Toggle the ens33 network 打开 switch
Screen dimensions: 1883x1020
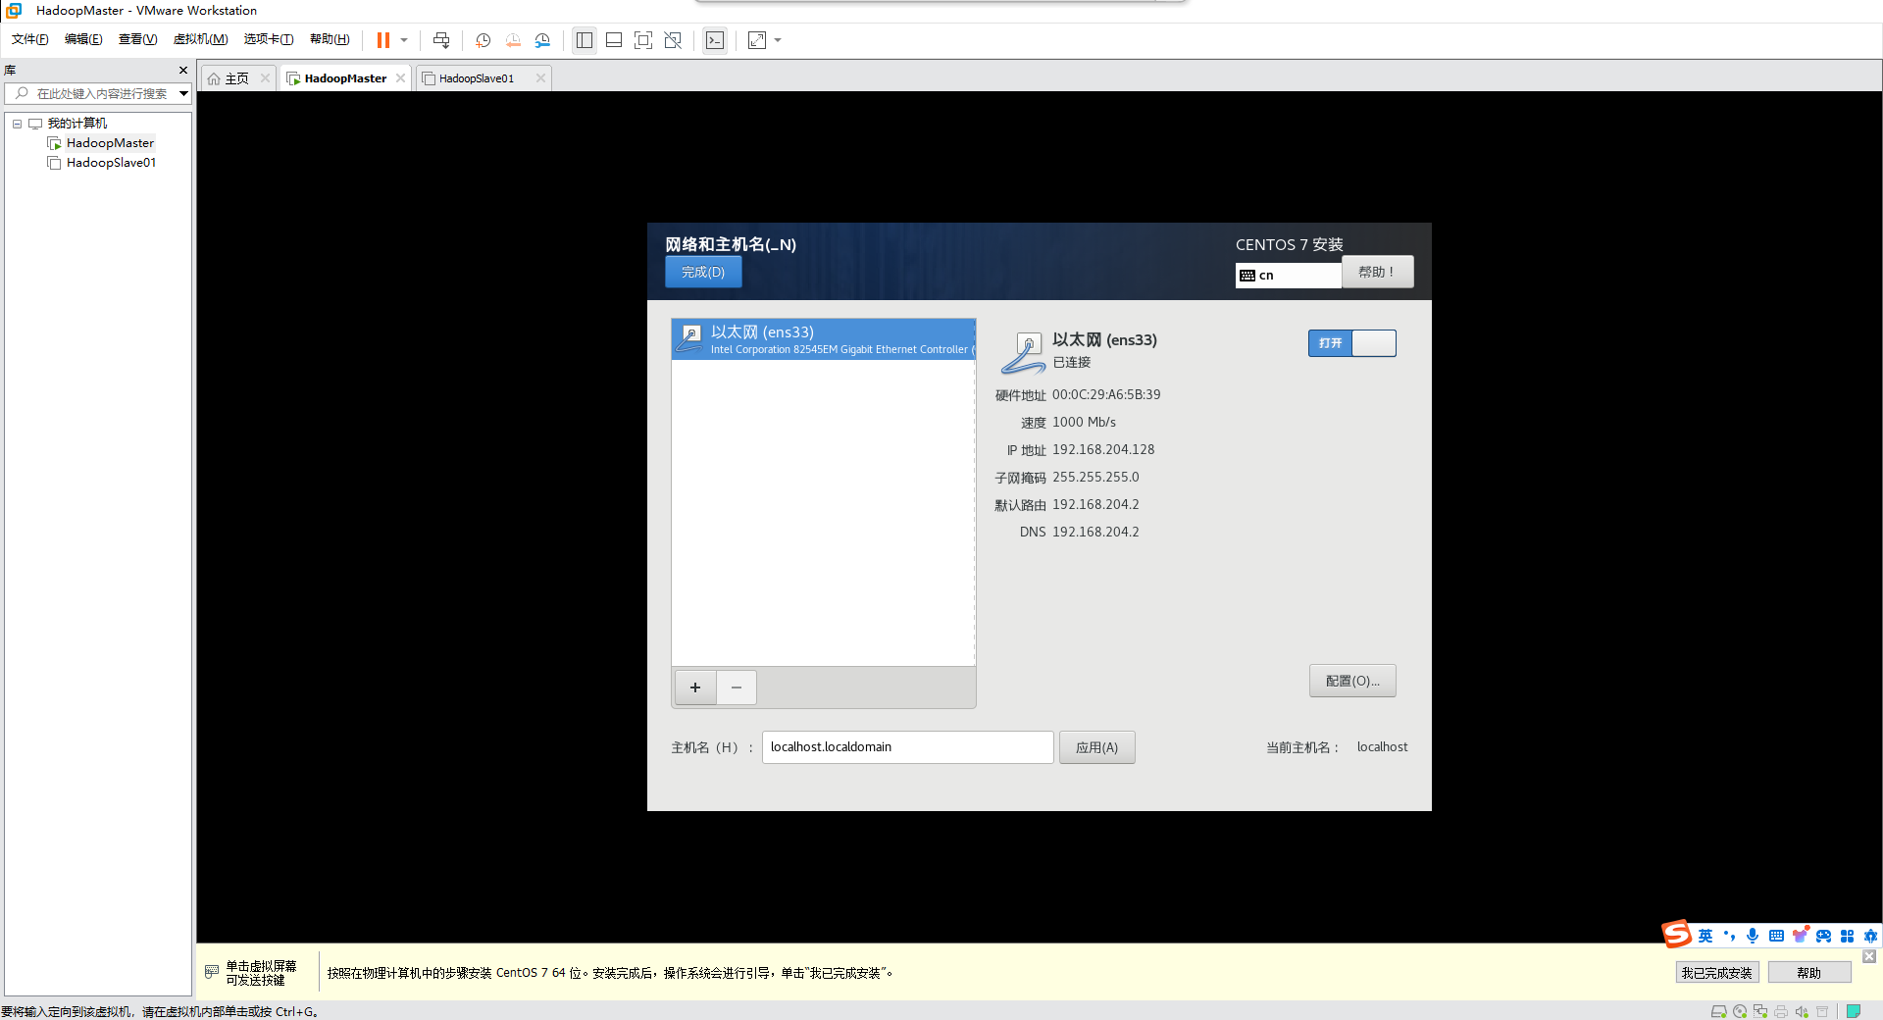[x=1351, y=343]
